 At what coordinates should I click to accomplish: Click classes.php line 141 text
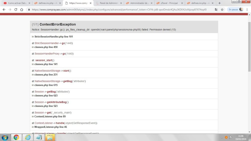(46, 64)
